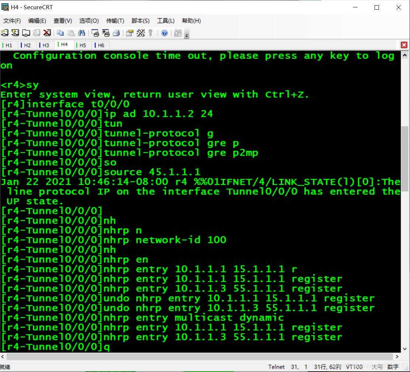Open the 查看(V) menu
This screenshot has width=410, height=372.
63,21
